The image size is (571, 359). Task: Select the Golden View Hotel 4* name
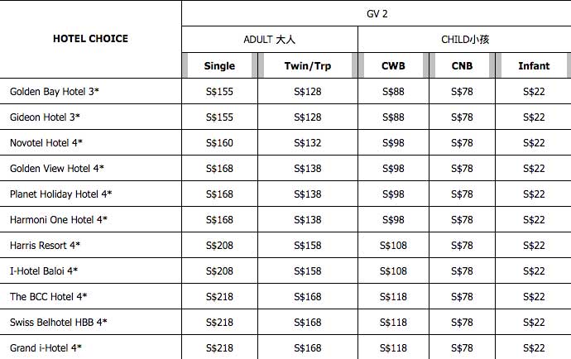(x=56, y=169)
